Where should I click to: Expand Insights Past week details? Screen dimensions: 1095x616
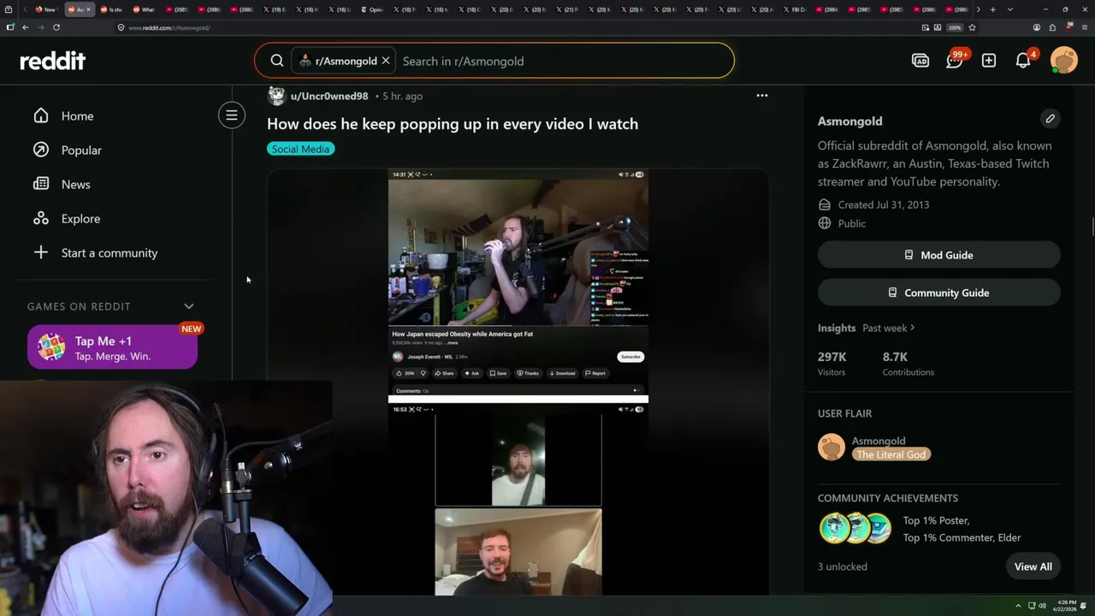(x=889, y=328)
